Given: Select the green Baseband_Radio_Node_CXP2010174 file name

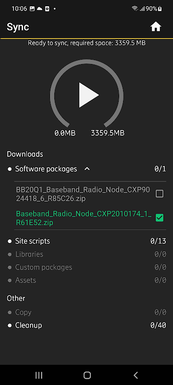Looking at the screenshot, I should pos(84,218).
